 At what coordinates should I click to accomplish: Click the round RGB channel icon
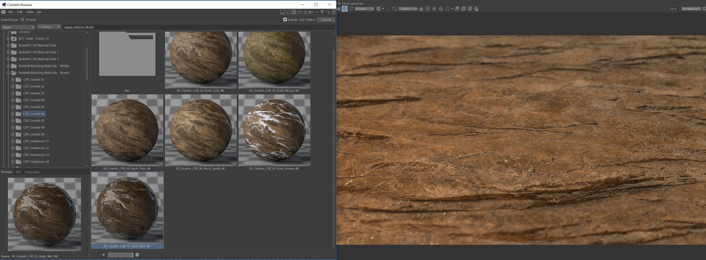coord(379,9)
